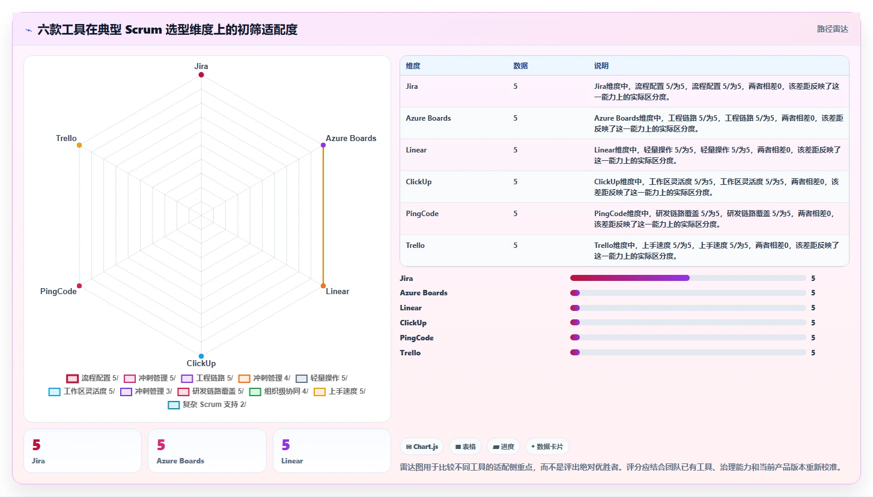Select the 数据卡片 tag

tap(547, 447)
